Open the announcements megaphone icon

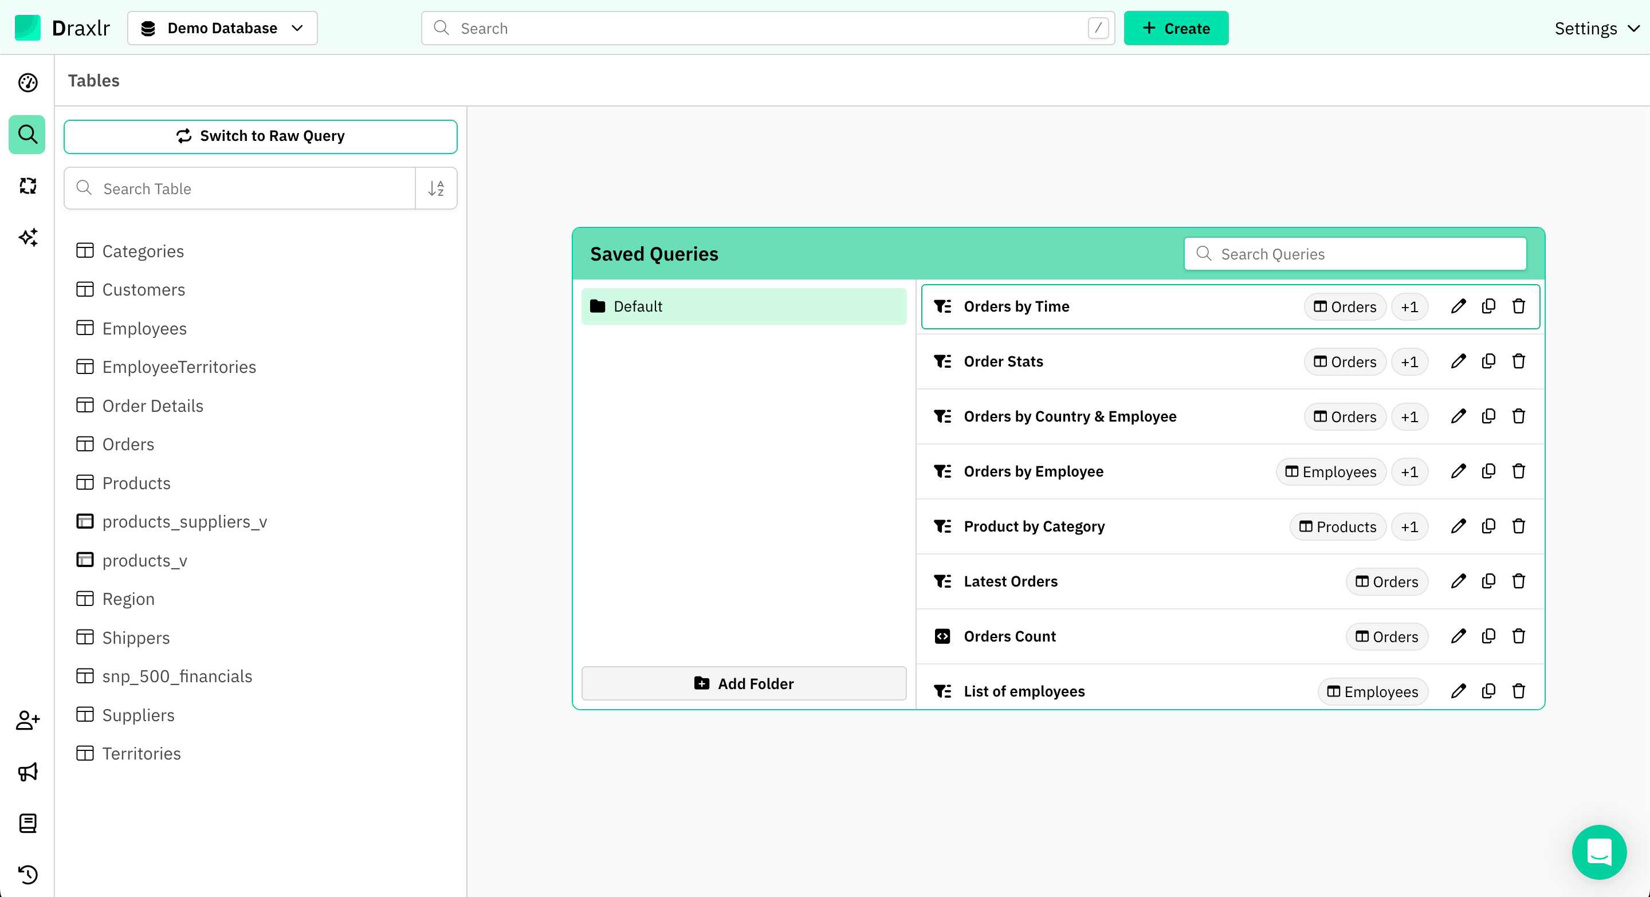[27, 772]
